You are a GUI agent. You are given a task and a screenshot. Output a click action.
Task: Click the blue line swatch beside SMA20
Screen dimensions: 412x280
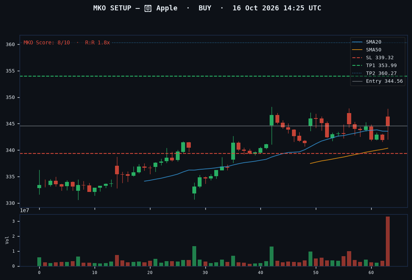[357, 42]
